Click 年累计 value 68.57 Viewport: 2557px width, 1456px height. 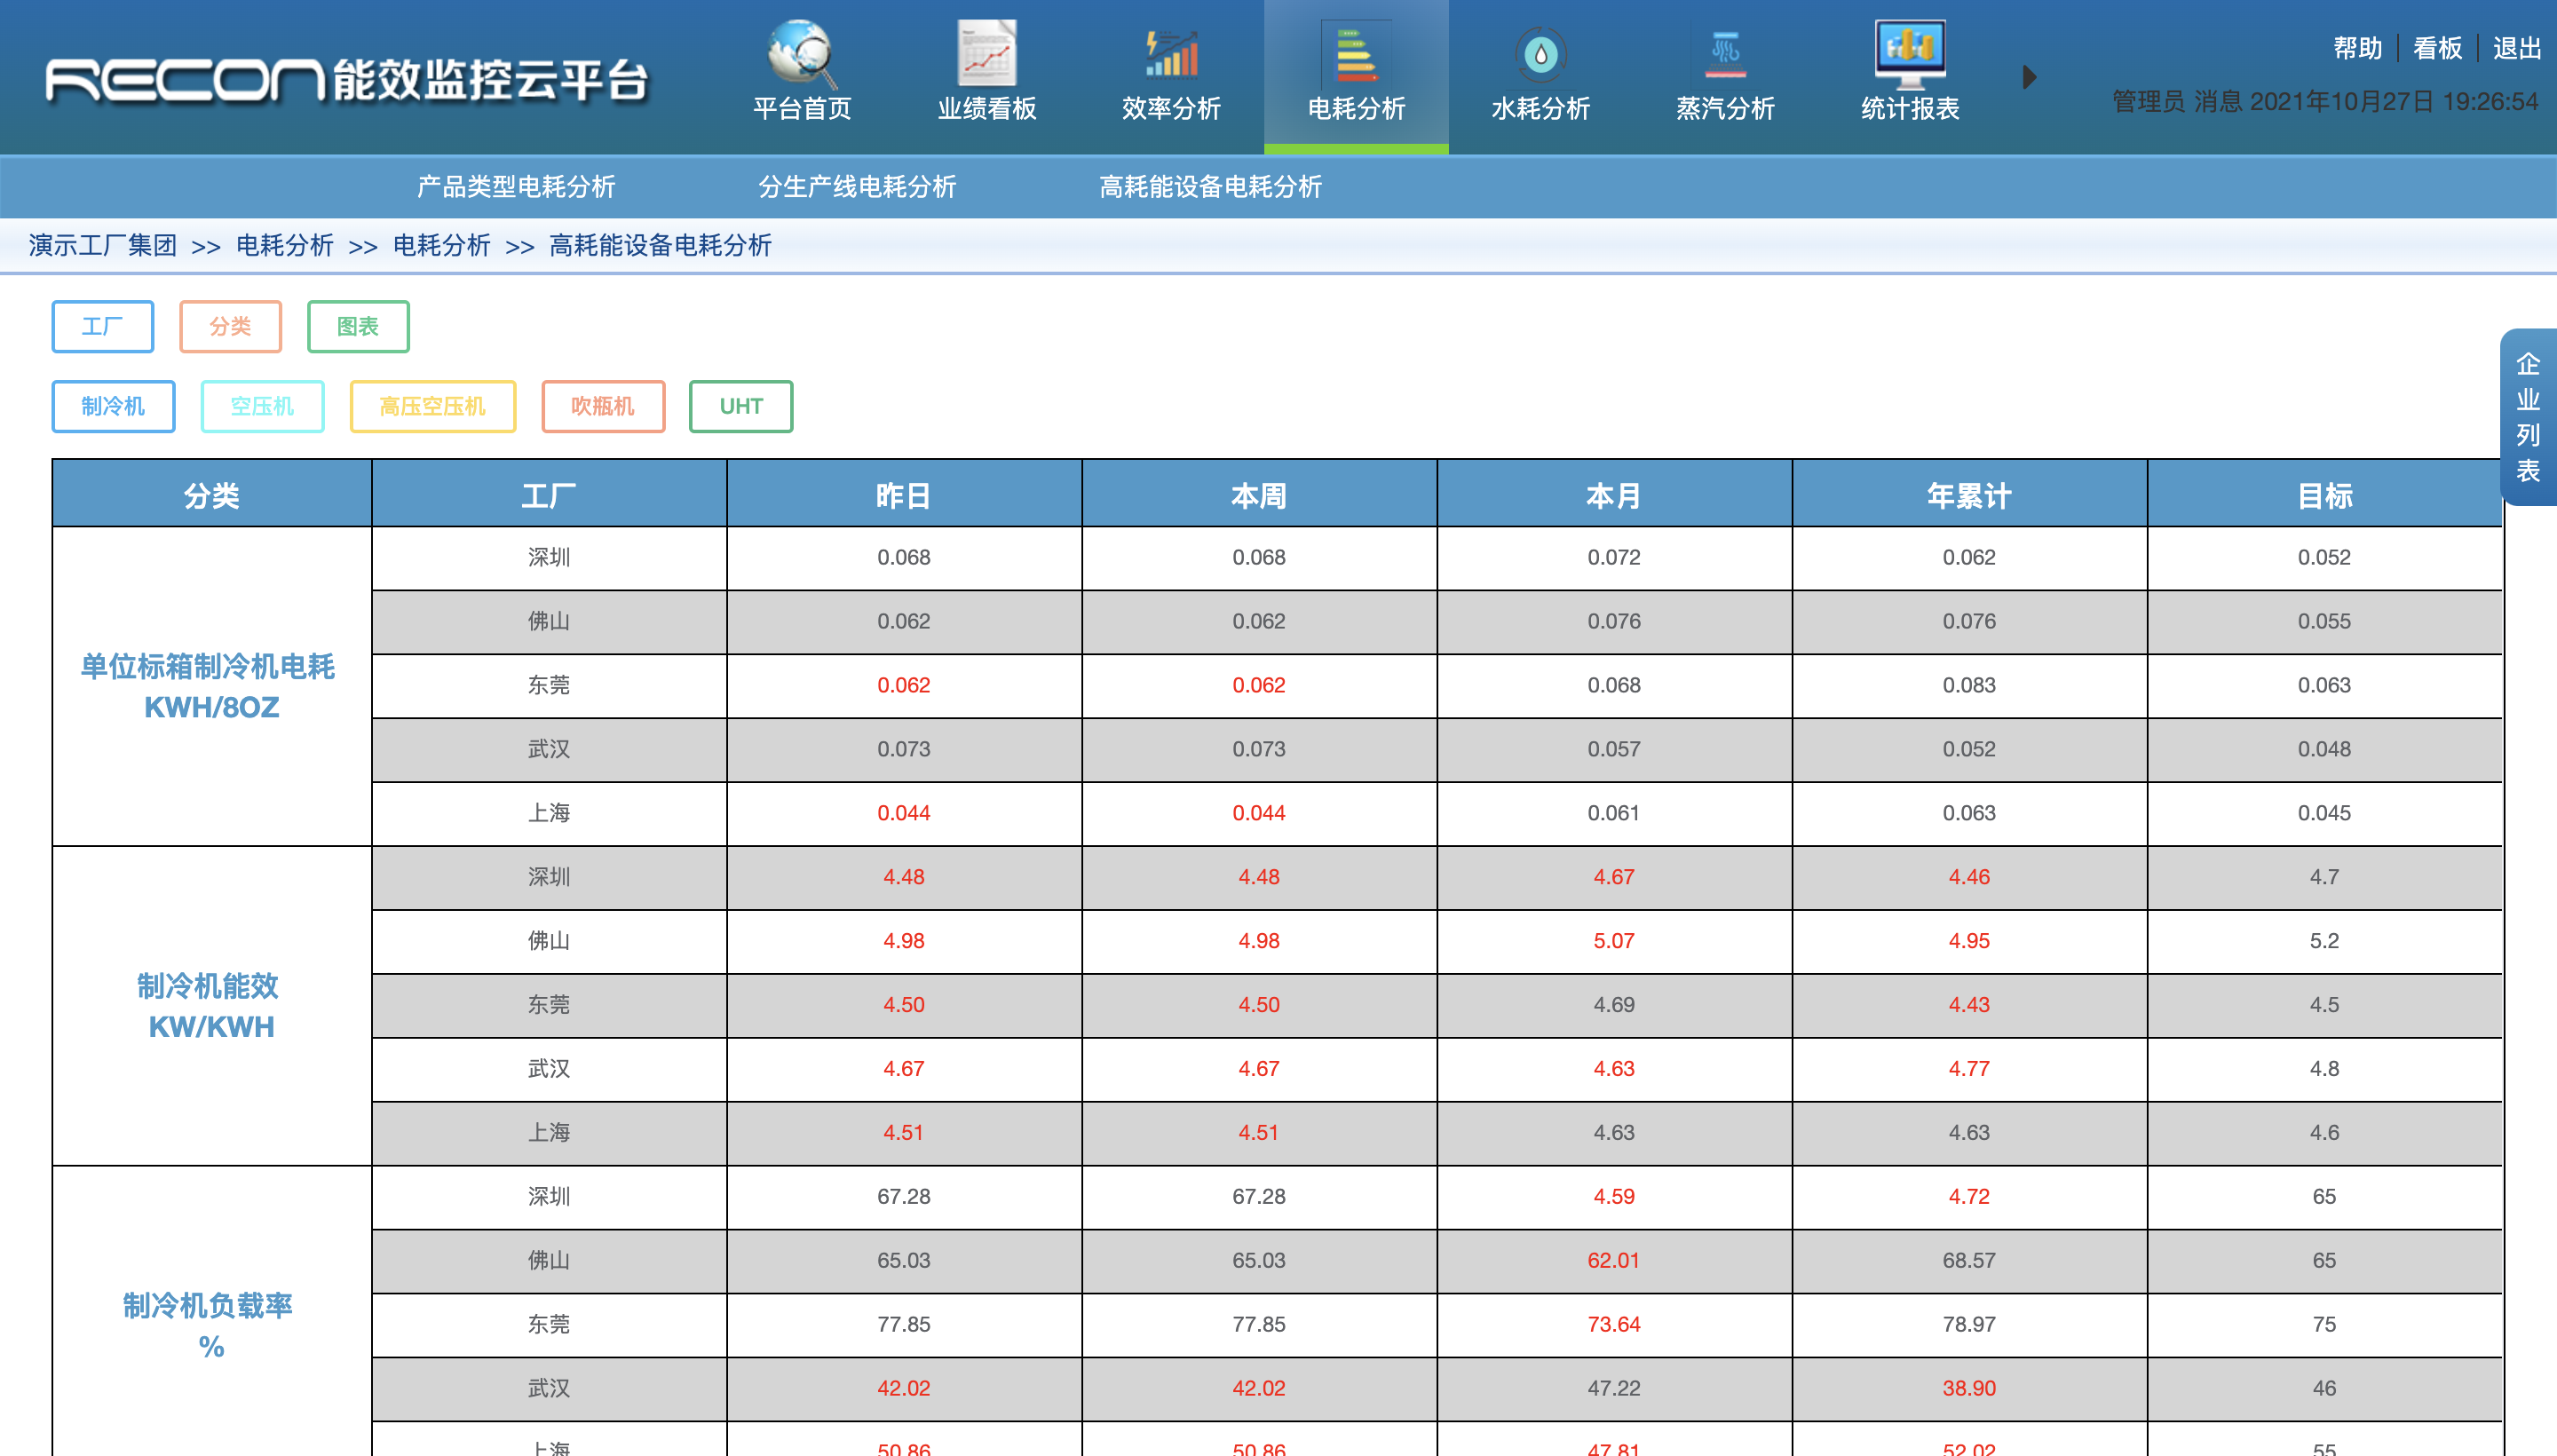[1969, 1260]
